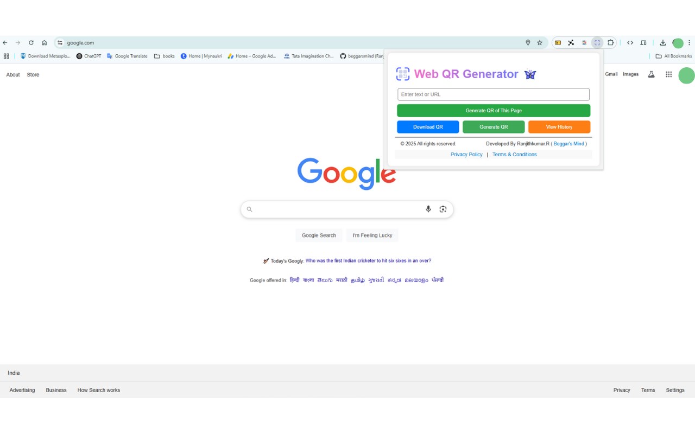Image resolution: width=695 pixels, height=434 pixels.
Task: Click Generate QR of This Page
Action: pyautogui.click(x=494, y=111)
